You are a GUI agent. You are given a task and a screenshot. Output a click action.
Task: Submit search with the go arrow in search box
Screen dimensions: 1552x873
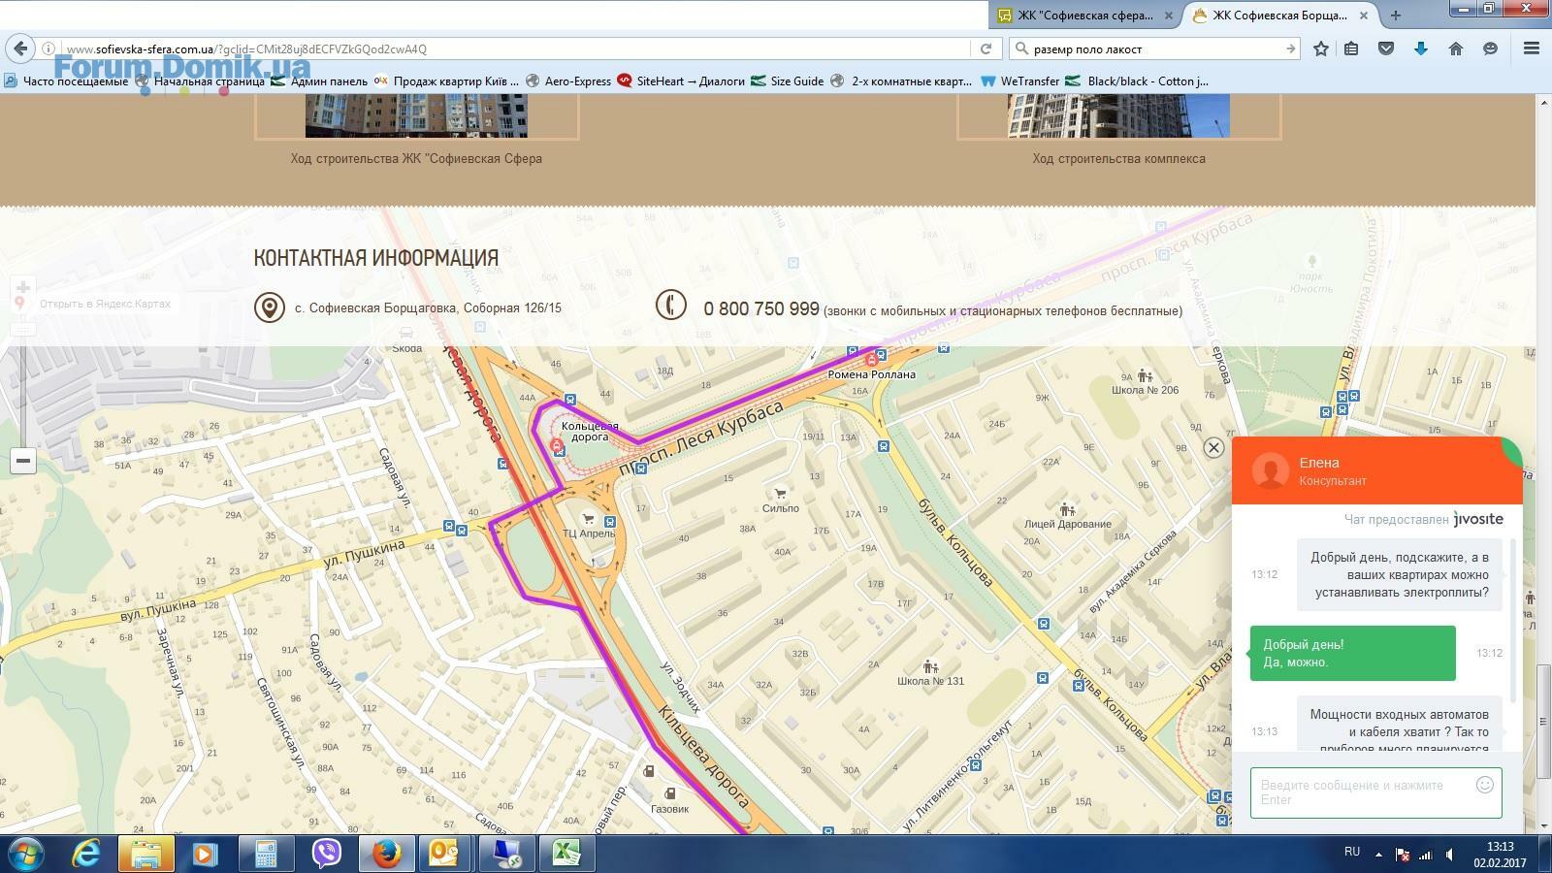point(1290,48)
